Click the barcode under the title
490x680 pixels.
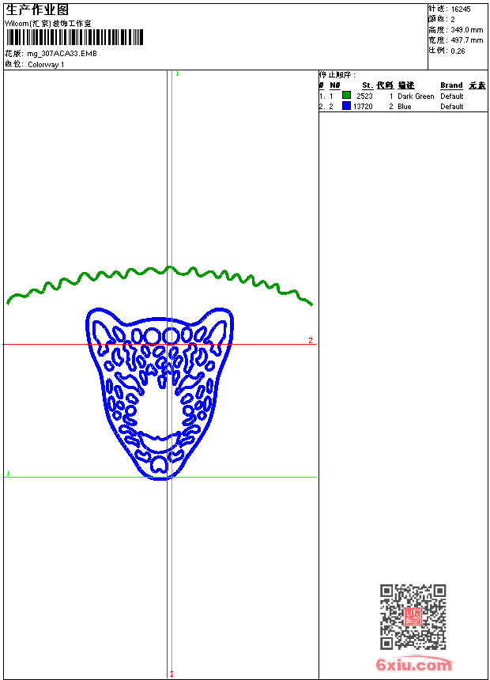click(x=75, y=38)
